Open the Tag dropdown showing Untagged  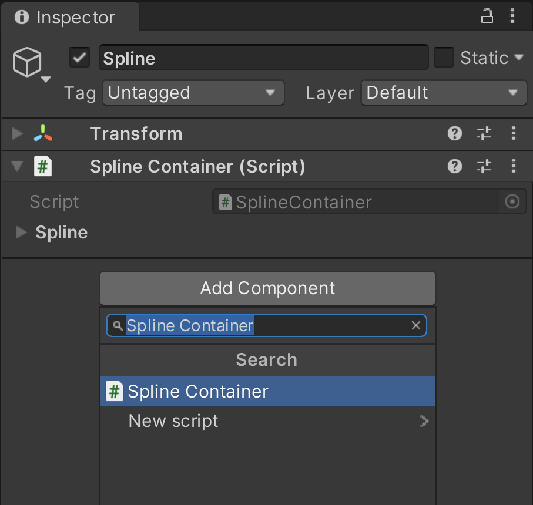coord(193,92)
